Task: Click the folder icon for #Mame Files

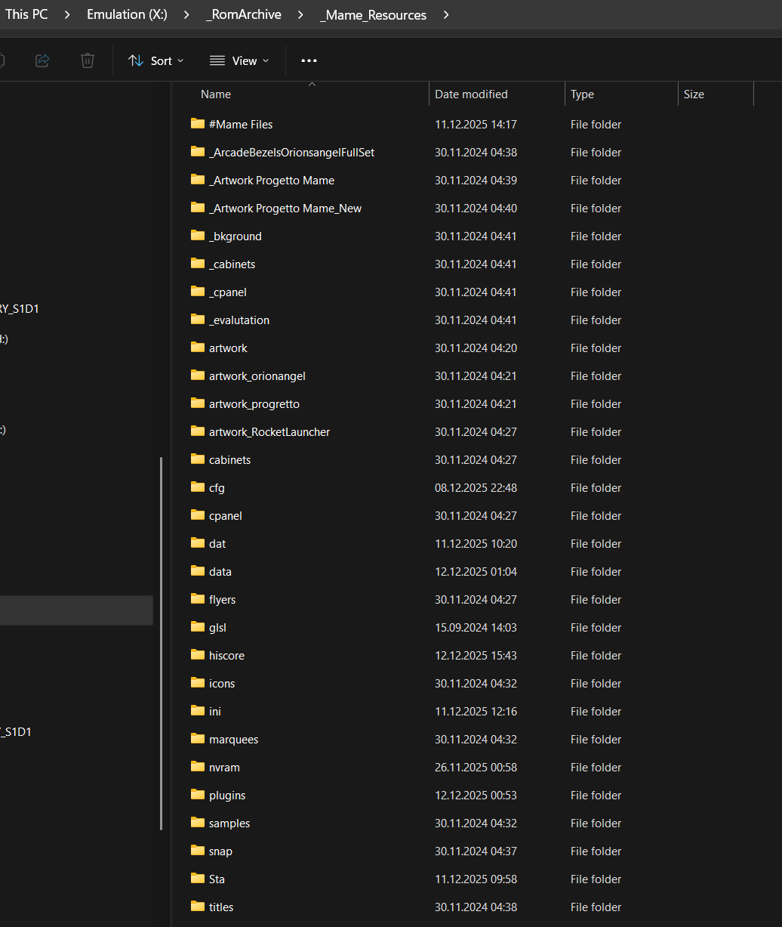Action: [x=198, y=124]
